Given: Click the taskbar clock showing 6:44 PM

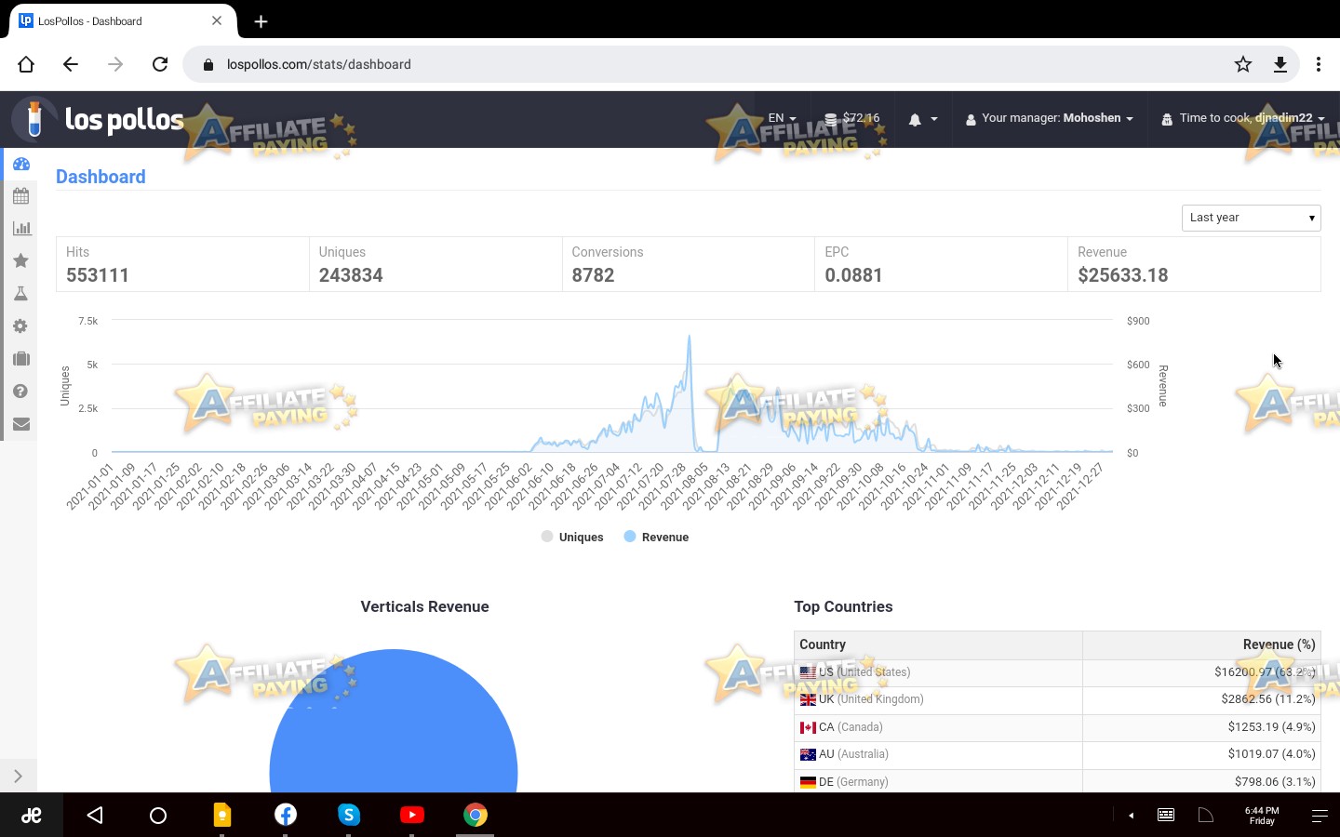Looking at the screenshot, I should pyautogui.click(x=1262, y=816).
